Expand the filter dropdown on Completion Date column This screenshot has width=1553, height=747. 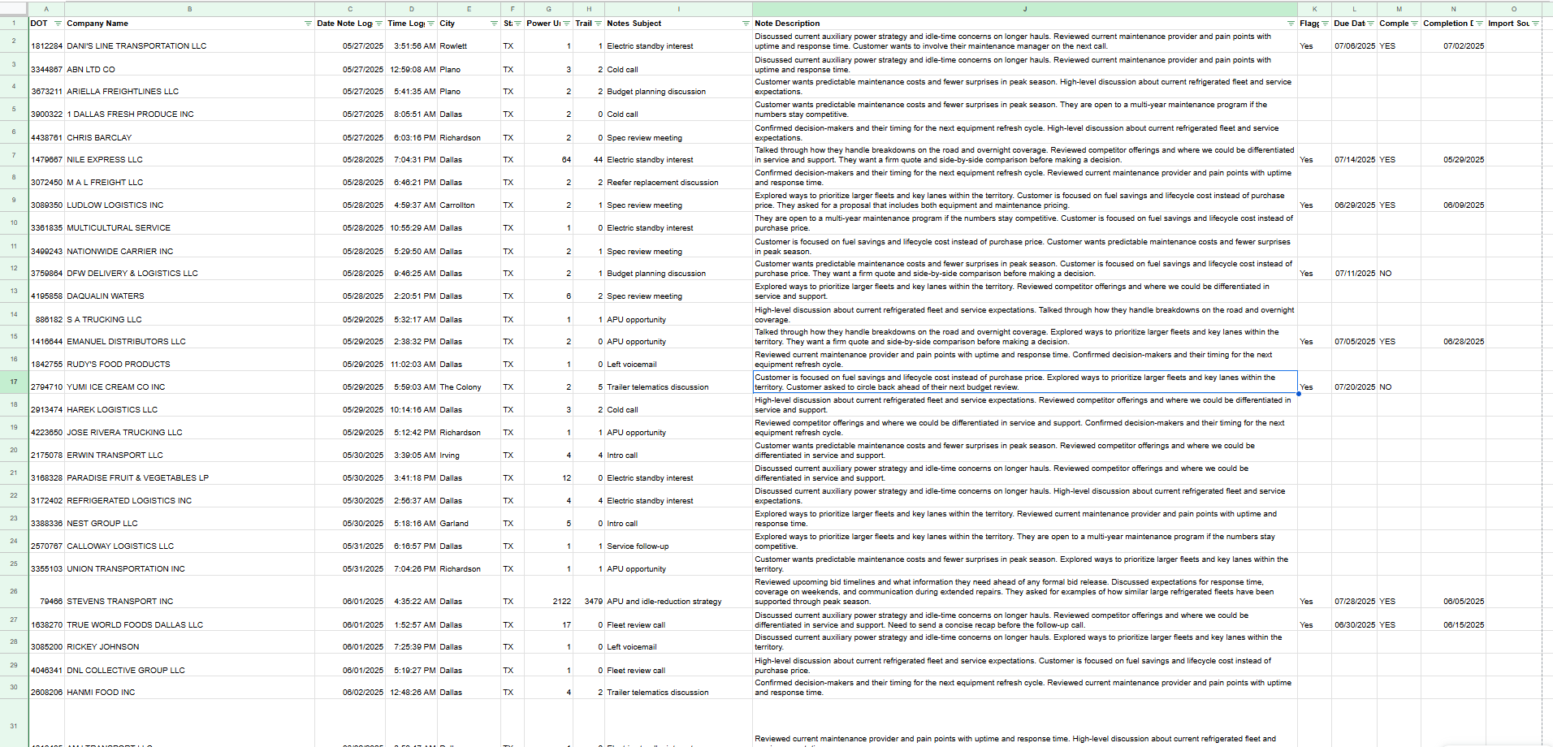click(x=1479, y=24)
